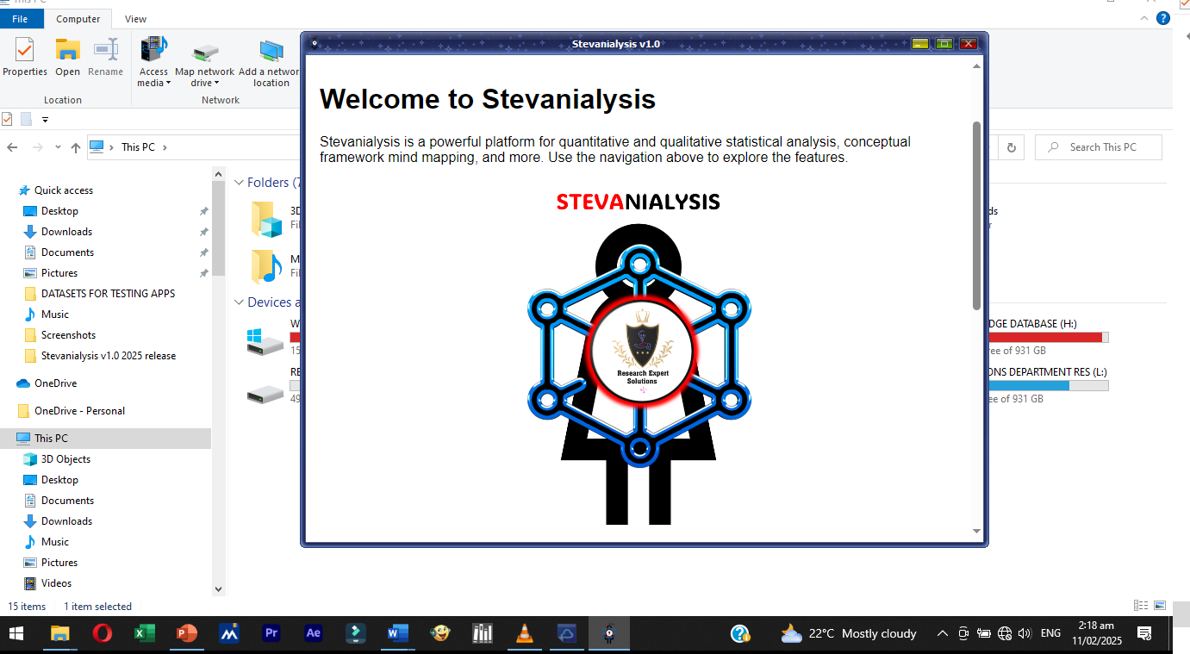The image size is (1190, 654).
Task: Open the Screenshots folder in navigation pane
Action: click(x=68, y=335)
